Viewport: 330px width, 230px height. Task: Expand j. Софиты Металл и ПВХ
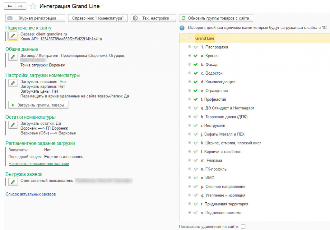[x=189, y=134]
